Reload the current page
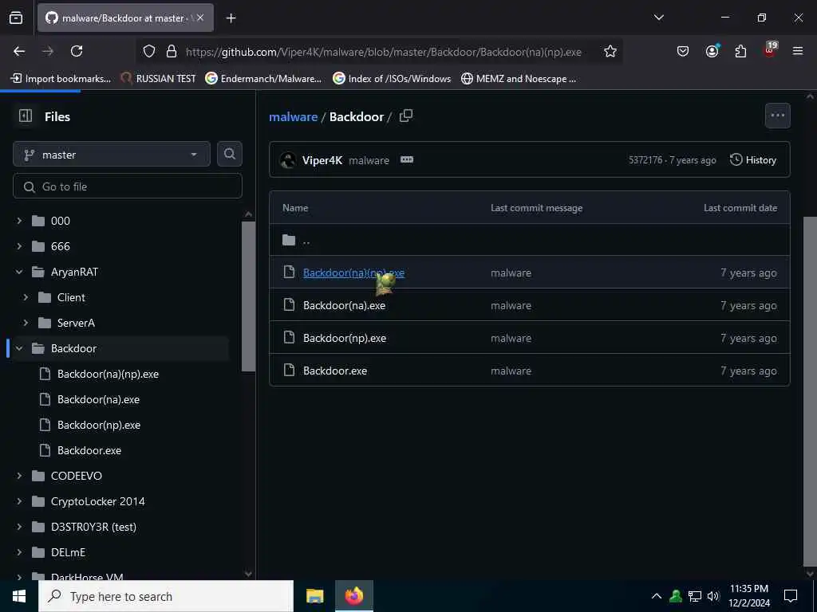Image resolution: width=817 pixels, height=612 pixels. click(x=77, y=51)
